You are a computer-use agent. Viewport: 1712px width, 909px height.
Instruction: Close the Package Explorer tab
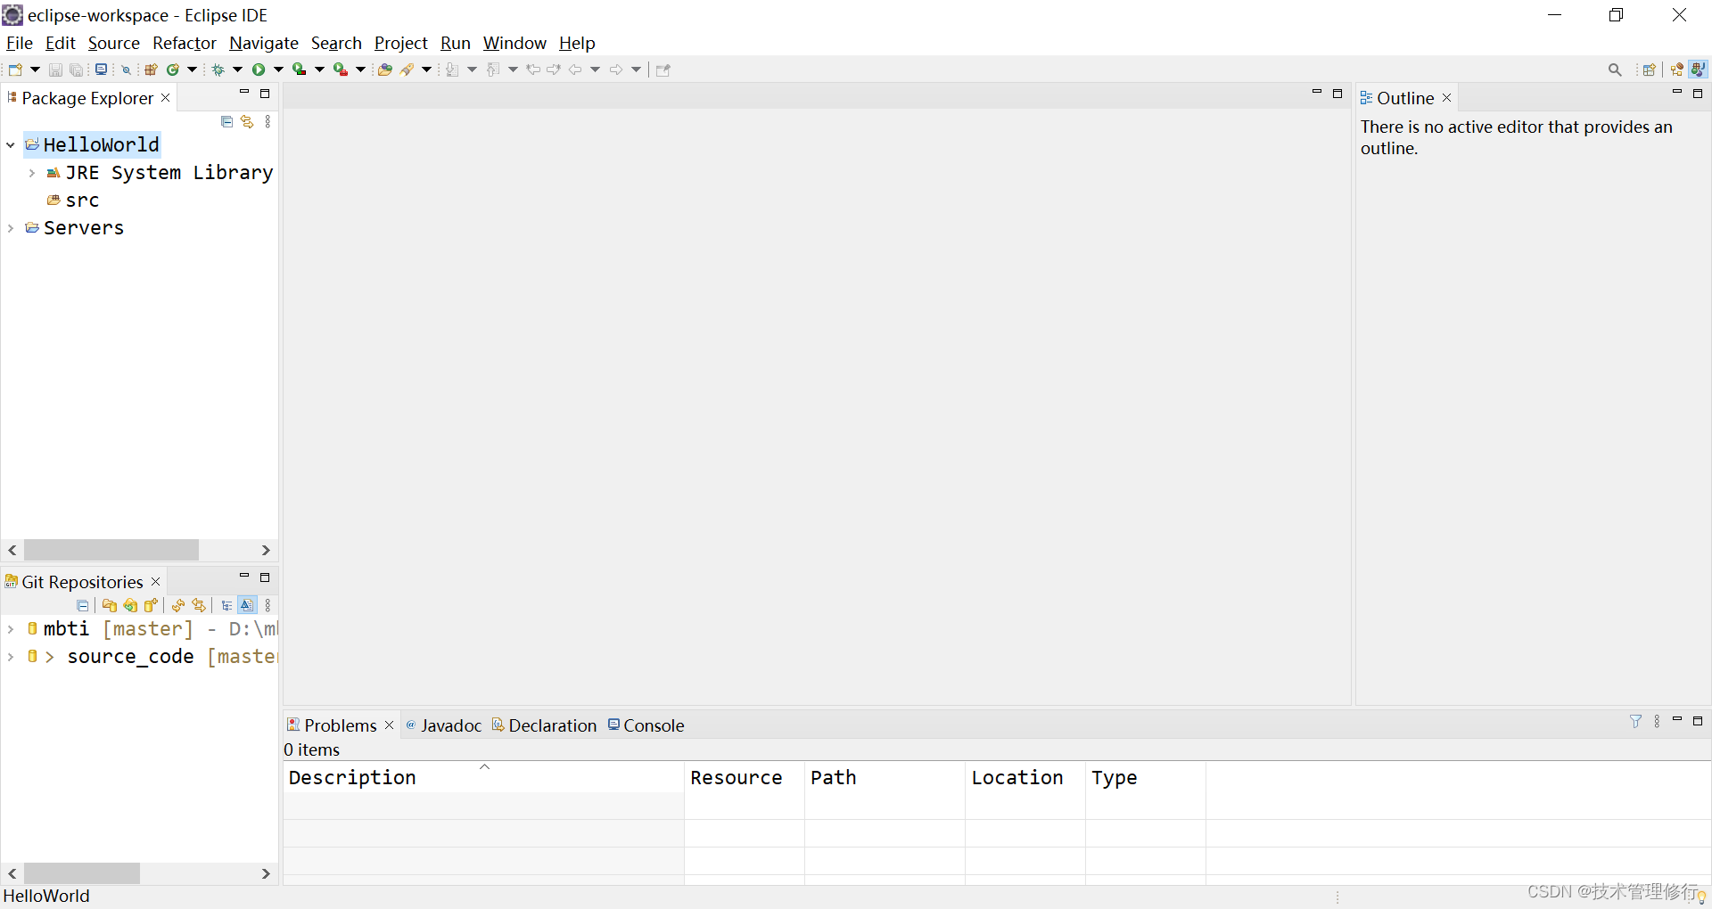tap(165, 98)
